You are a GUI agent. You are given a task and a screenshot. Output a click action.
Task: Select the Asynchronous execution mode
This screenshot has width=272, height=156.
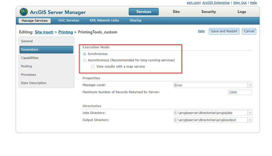pyautogui.click(x=84, y=60)
